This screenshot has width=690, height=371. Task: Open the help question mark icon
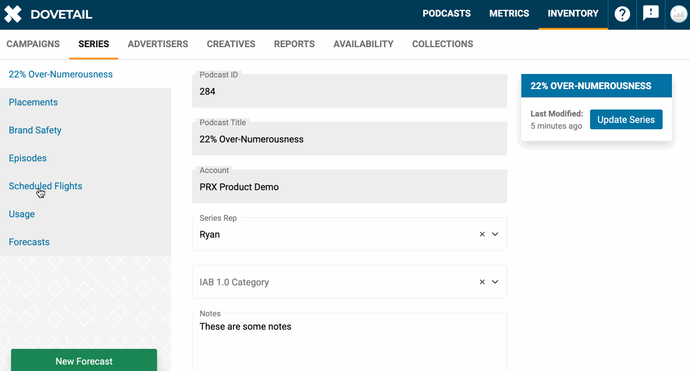622,14
